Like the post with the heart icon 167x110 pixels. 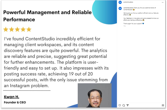click(x=120, y=105)
